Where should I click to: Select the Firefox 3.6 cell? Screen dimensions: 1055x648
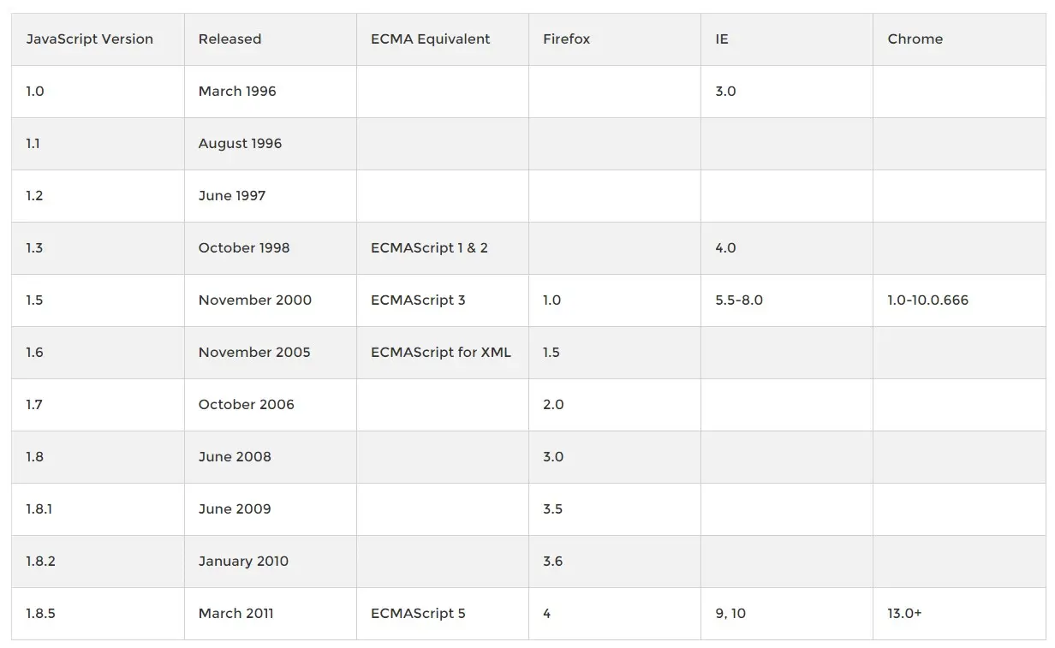615,562
